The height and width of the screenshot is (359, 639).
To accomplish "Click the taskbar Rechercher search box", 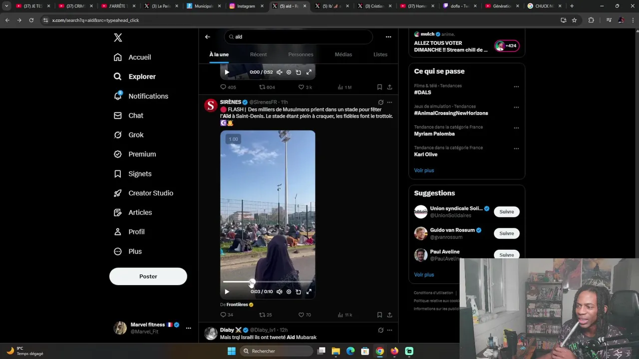I will pyautogui.click(x=276, y=351).
